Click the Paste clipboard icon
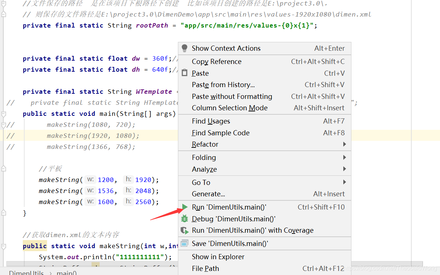Viewport: 440px width, 275px height. click(185, 73)
